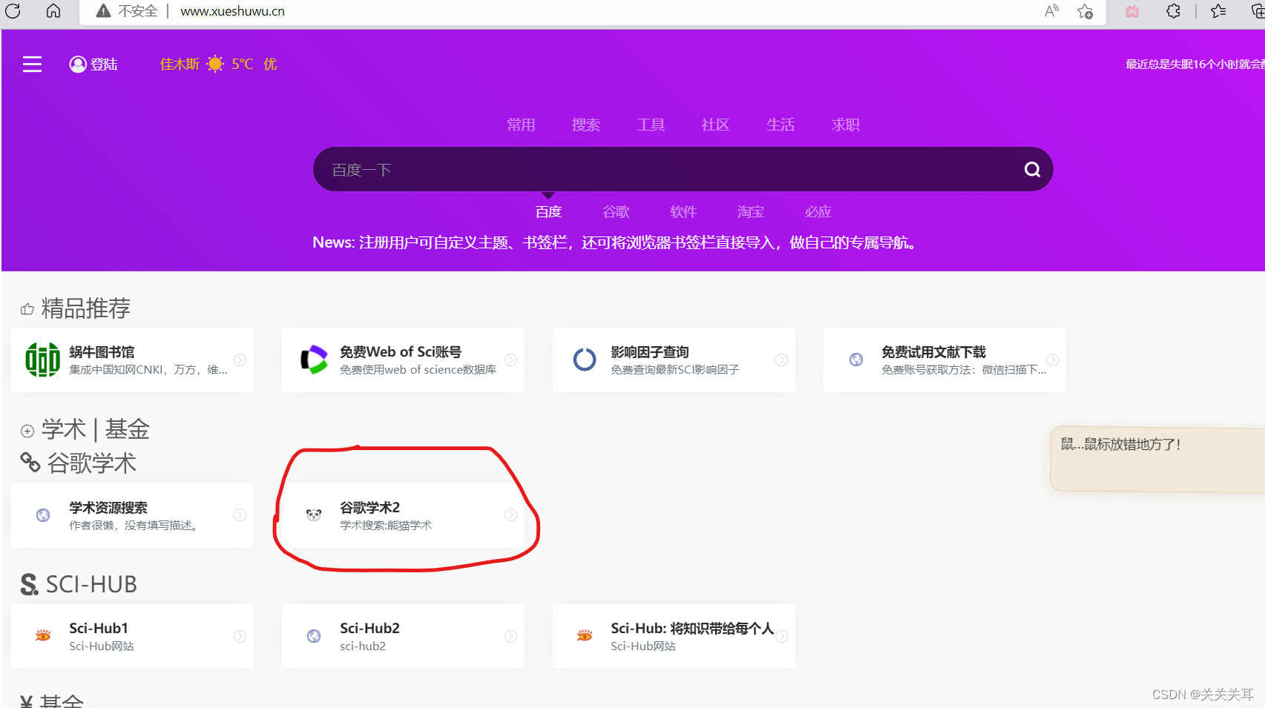1265x708 pixels.
Task: Open 影响因子查询 link
Action: pyautogui.click(x=650, y=352)
